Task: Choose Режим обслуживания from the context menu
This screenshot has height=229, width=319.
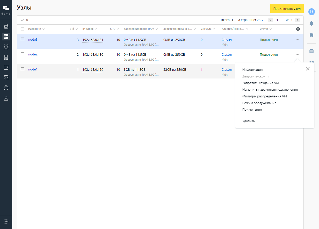Action: point(259,103)
